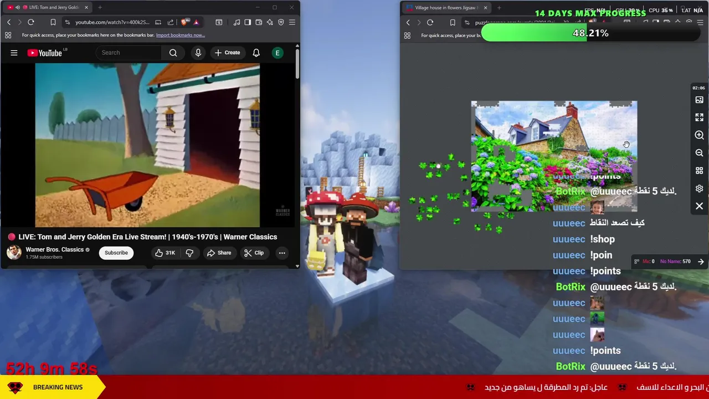Click the Tom and Jerry video player
This screenshot has width=709, height=399.
(147, 145)
